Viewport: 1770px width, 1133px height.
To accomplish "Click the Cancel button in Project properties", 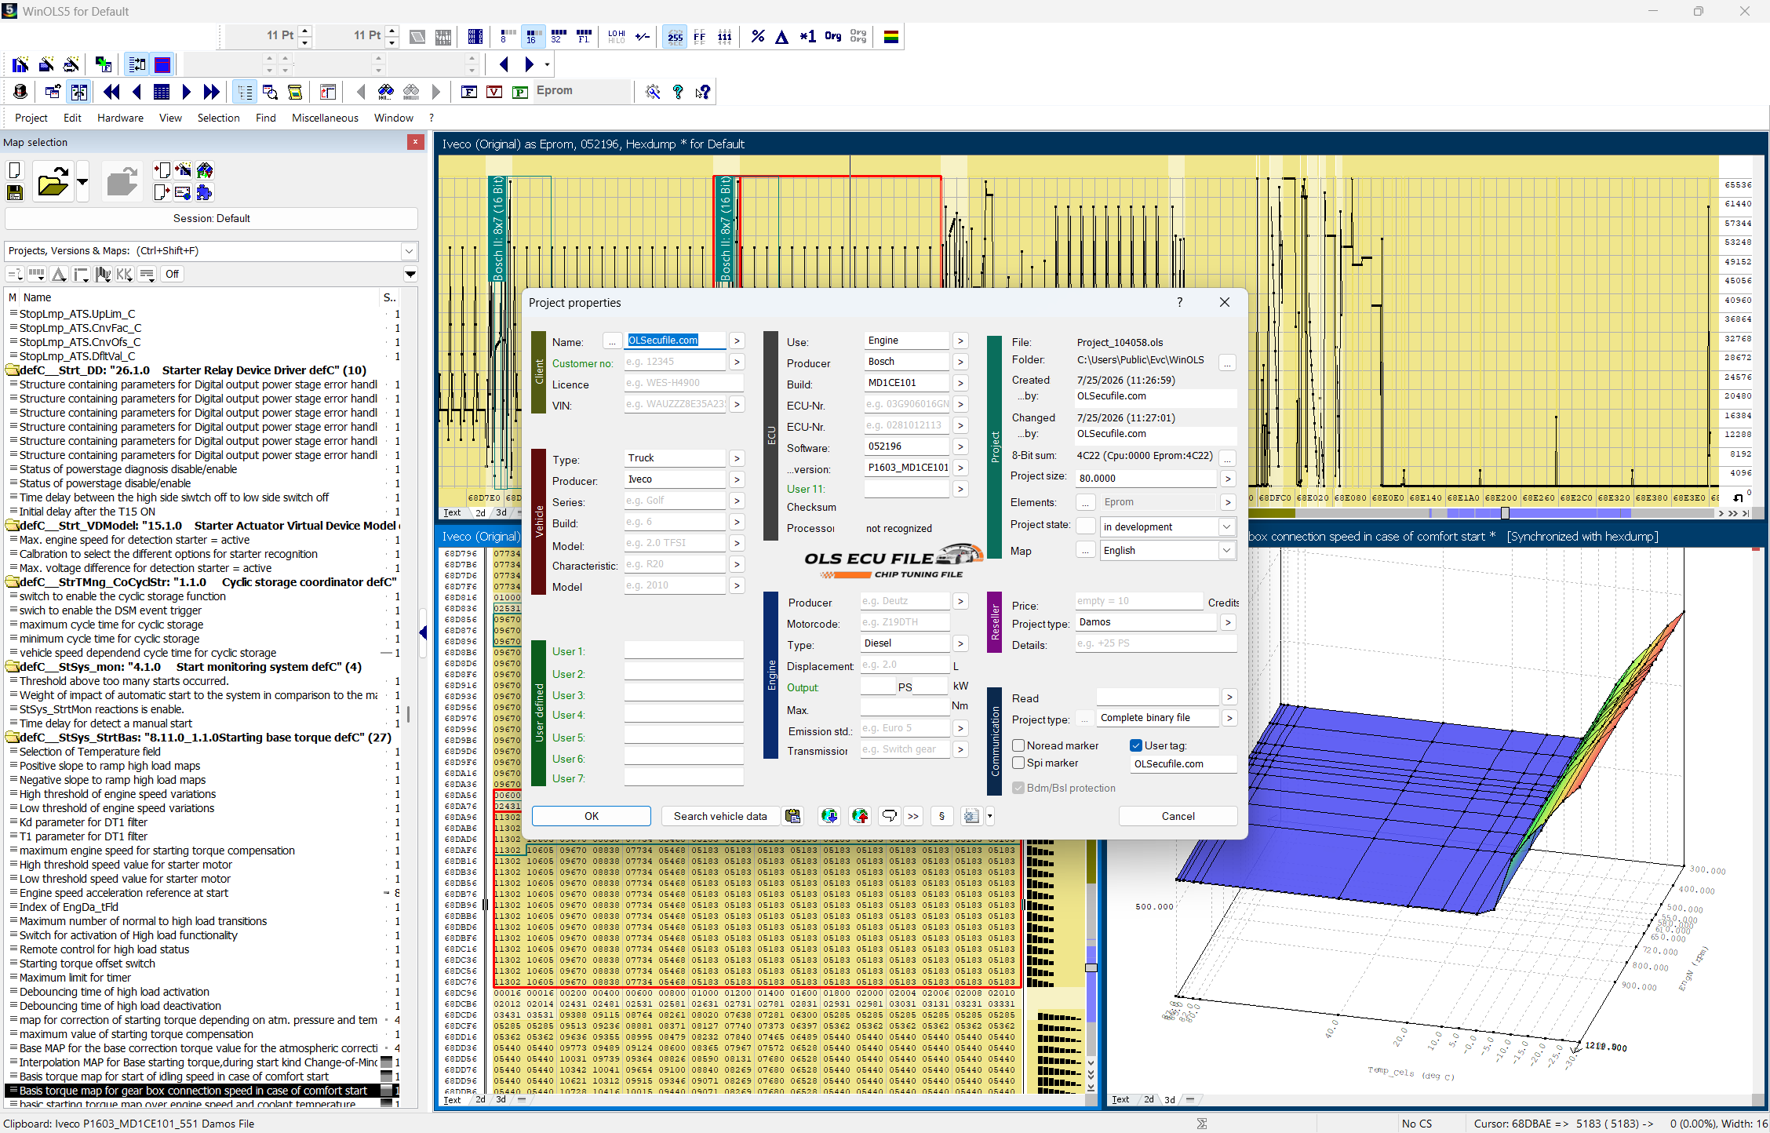I will [1178, 816].
